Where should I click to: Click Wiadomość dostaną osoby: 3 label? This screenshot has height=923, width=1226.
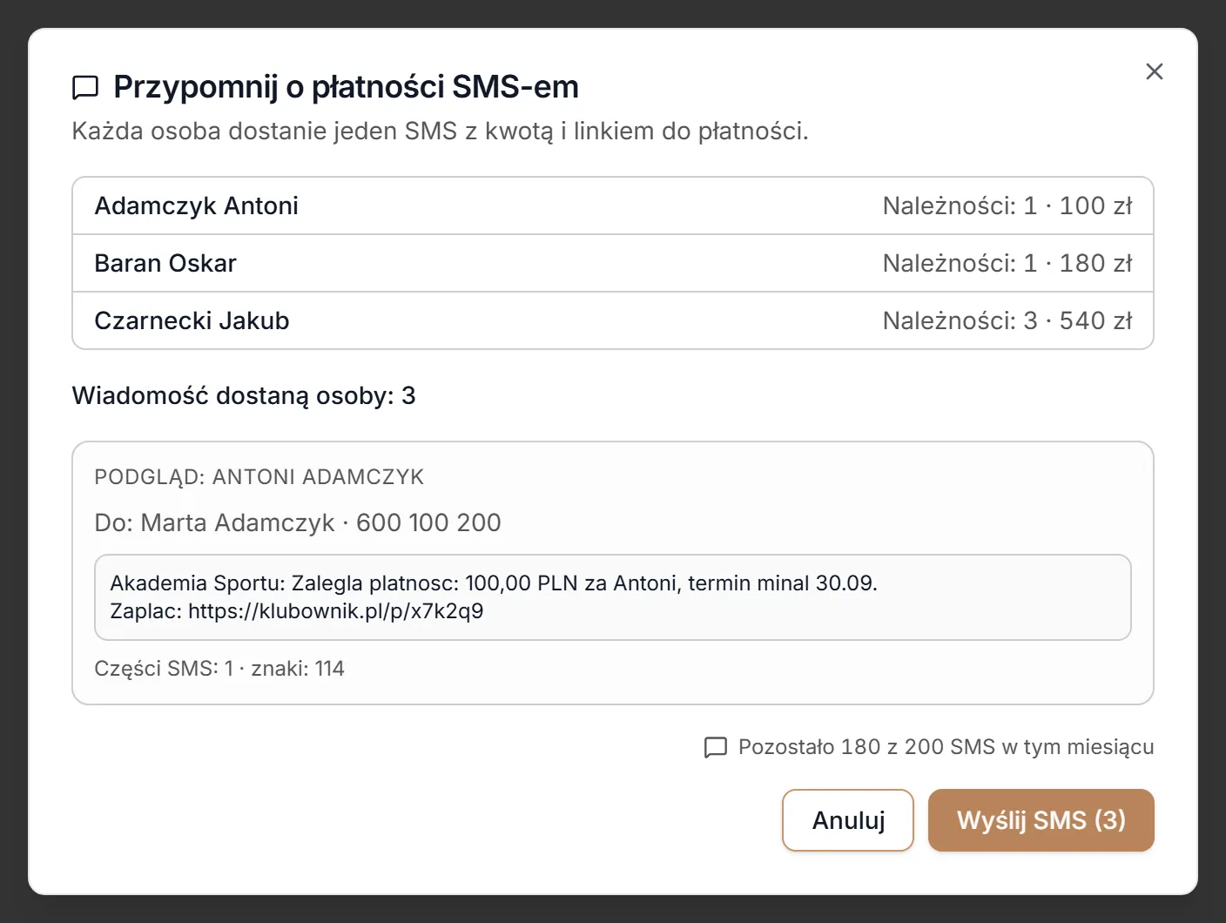(x=244, y=396)
